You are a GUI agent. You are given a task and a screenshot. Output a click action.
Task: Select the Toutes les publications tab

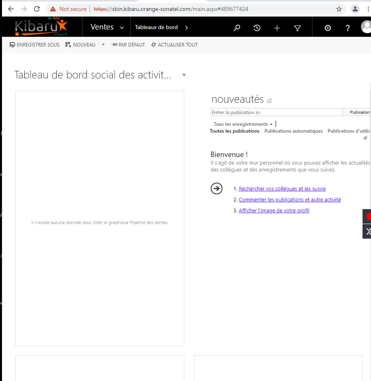(234, 131)
